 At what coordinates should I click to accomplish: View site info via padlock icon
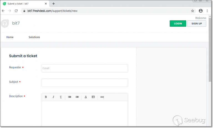(24, 11)
